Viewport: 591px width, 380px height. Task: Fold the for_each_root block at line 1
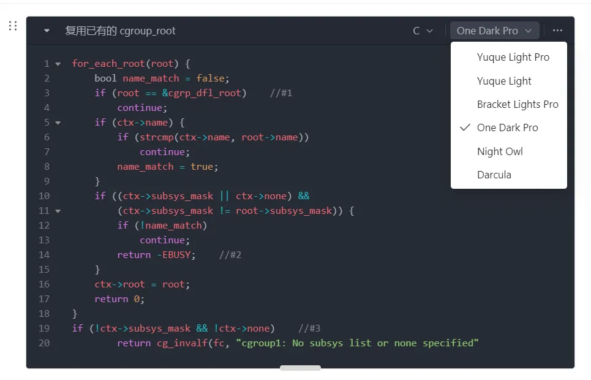[x=58, y=64]
